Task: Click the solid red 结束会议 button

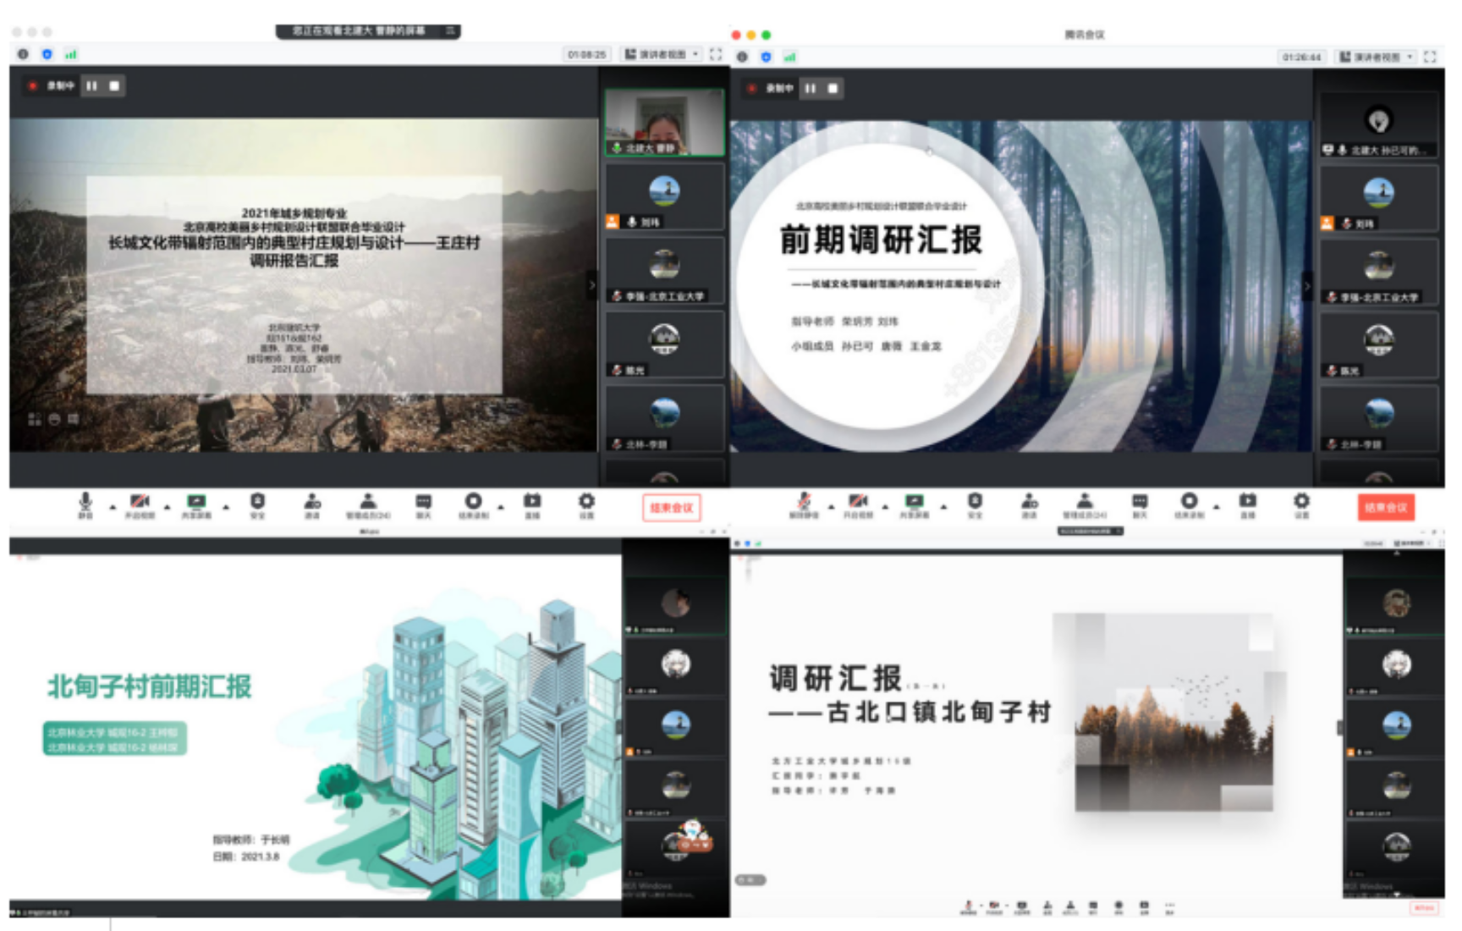Action: [1385, 507]
